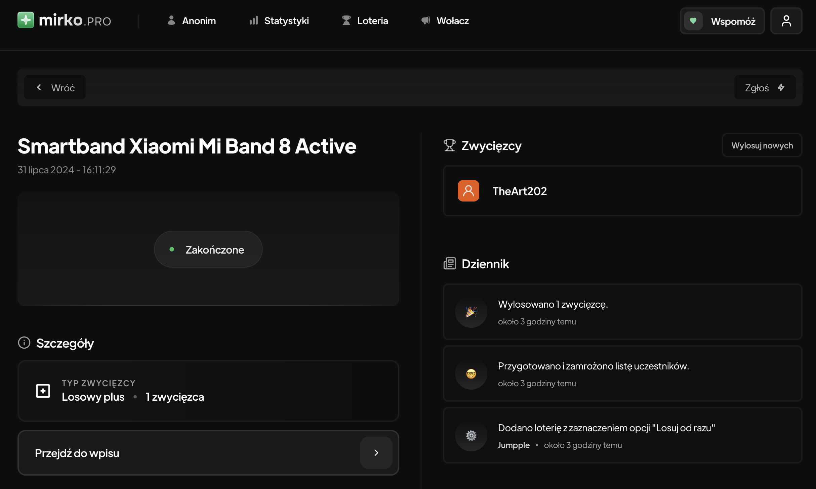Click the gear icon in Dziennik
816x489 pixels.
pyautogui.click(x=471, y=435)
